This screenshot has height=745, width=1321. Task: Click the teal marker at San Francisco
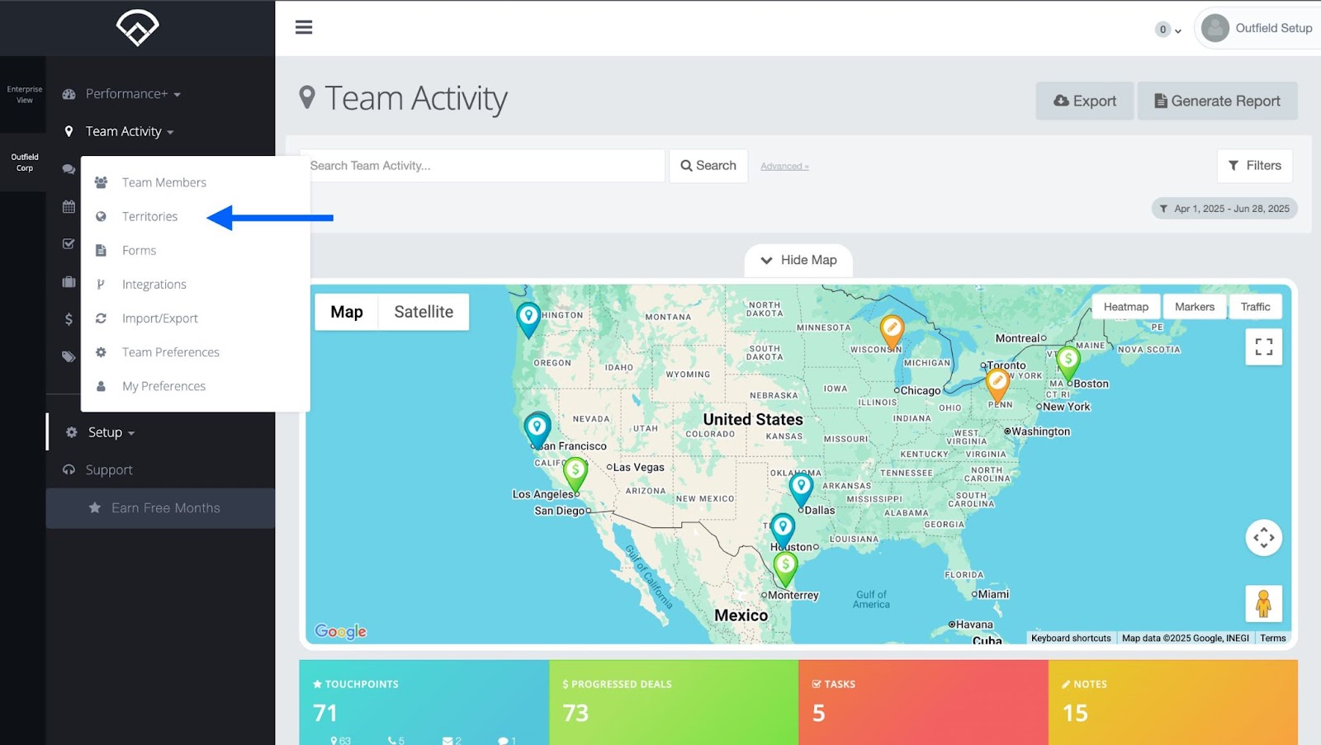point(537,430)
